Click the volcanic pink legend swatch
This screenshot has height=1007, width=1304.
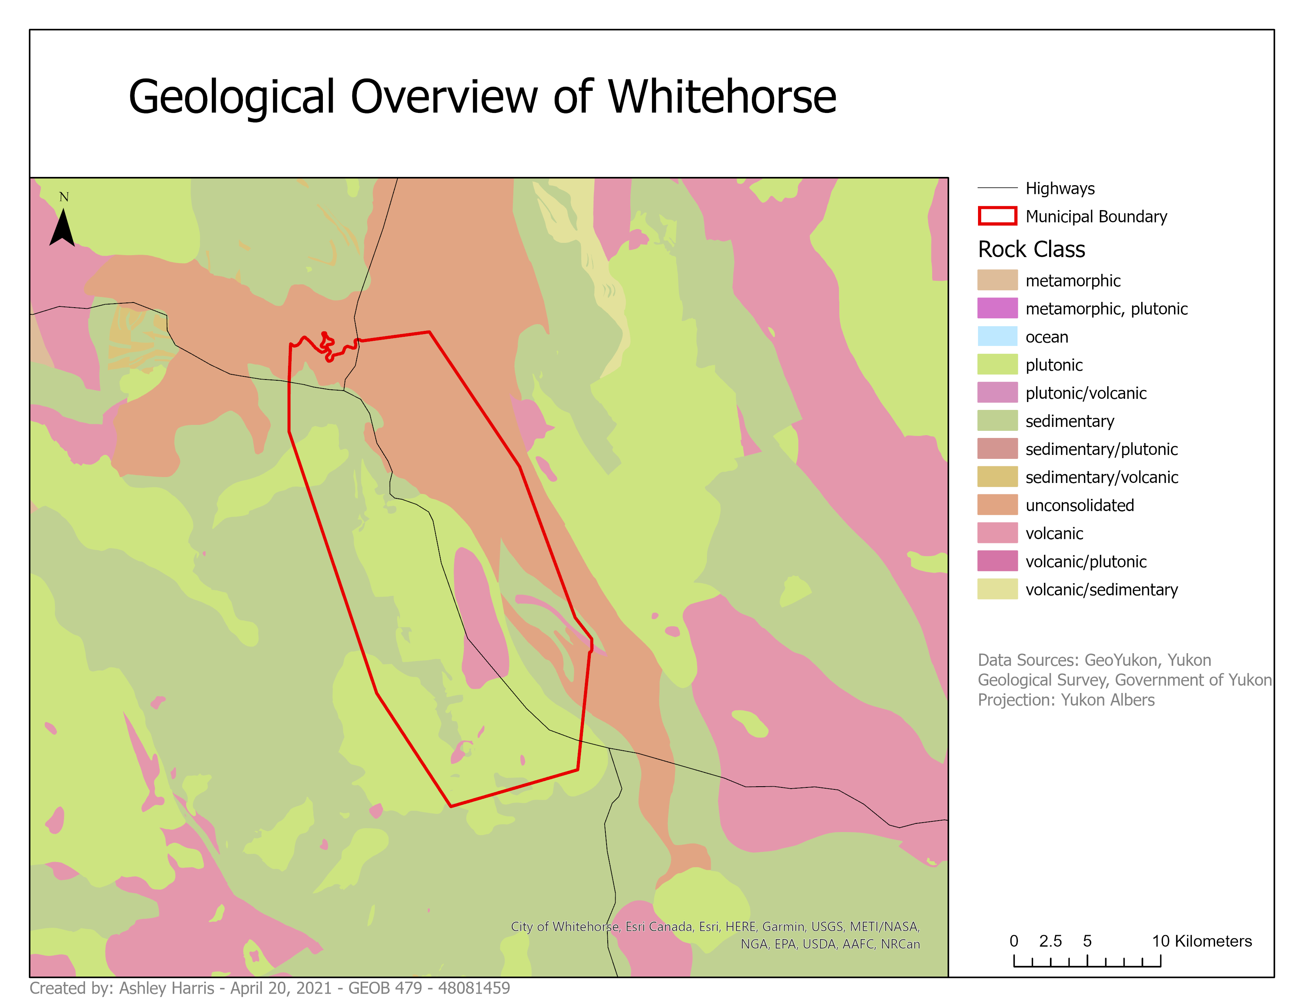tap(997, 533)
